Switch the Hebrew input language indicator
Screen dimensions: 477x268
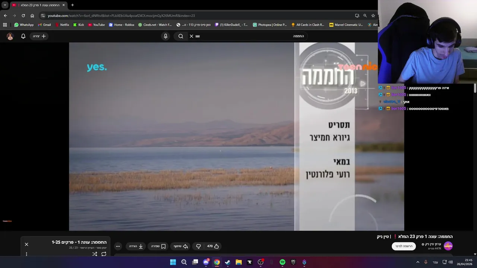click(435, 262)
